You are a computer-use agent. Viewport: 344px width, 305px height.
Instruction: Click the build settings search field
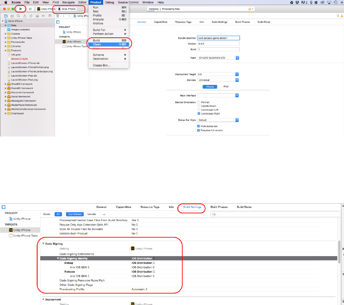coord(275,214)
